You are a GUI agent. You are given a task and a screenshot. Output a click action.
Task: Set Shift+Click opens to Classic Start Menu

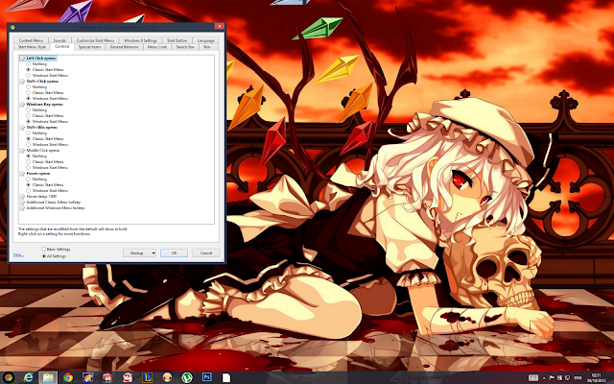click(28, 92)
